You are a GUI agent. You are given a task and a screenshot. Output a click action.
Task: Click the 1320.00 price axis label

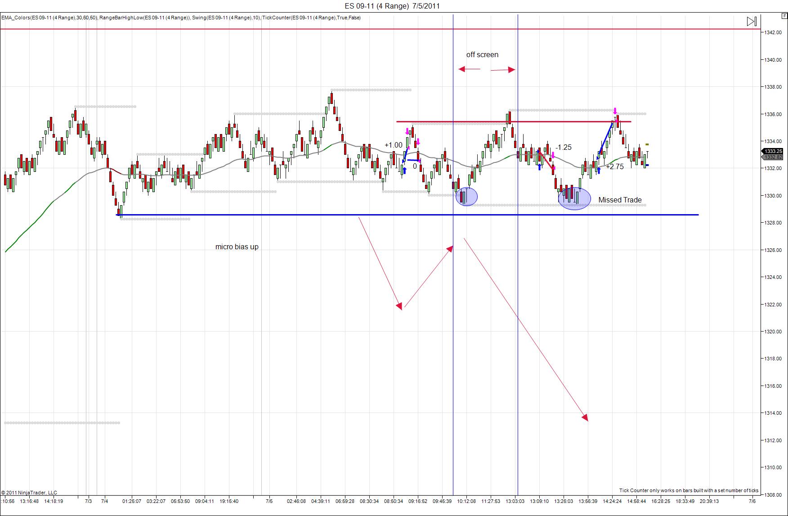773,332
